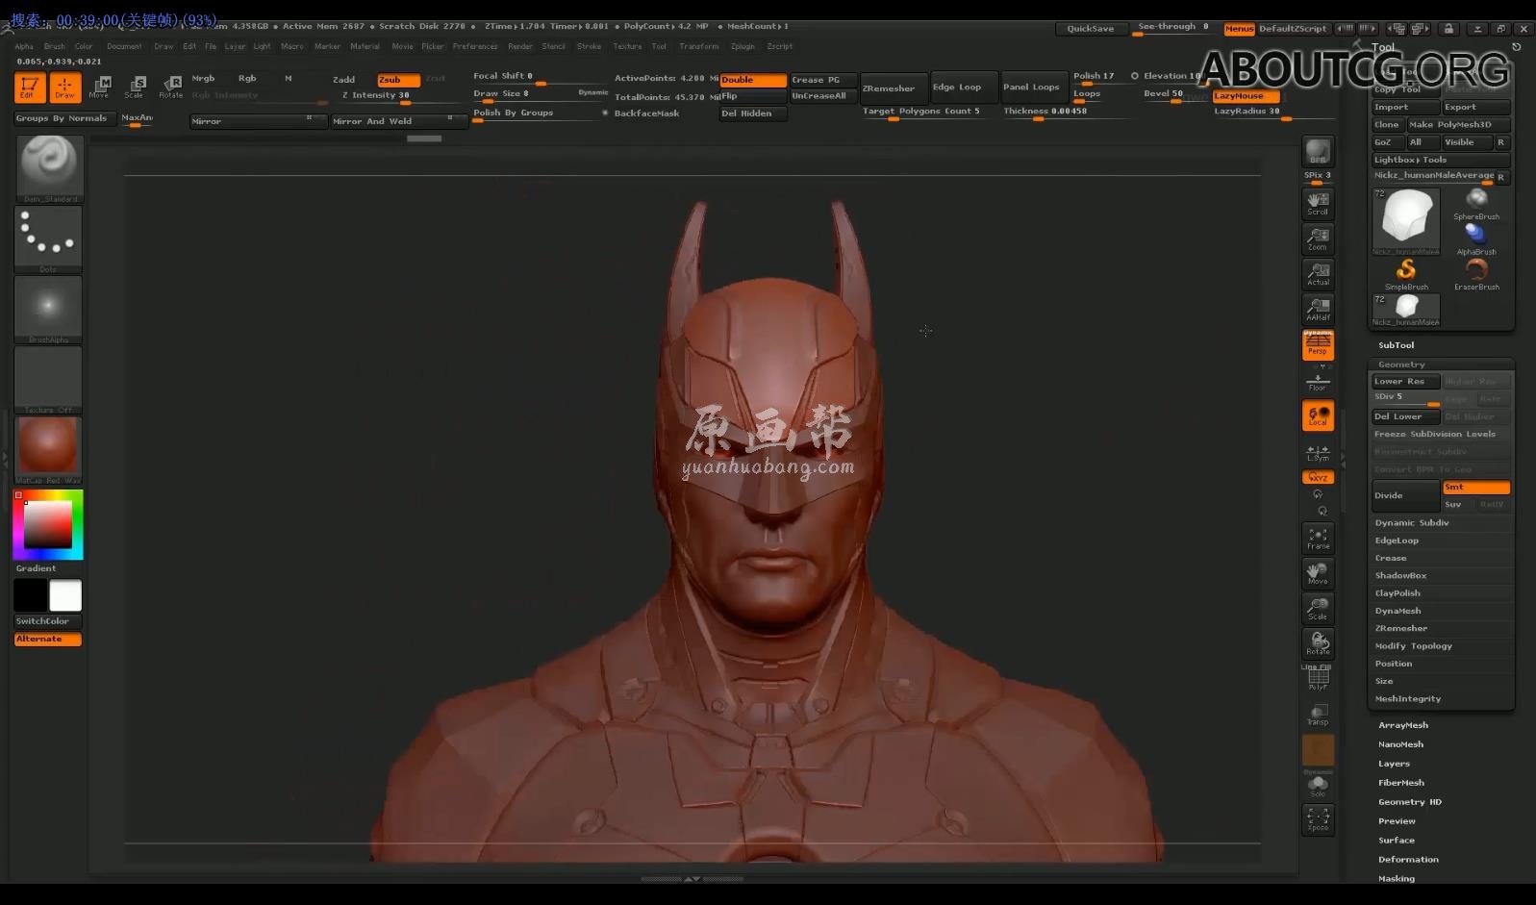Switch to the Move tool icon

pyautogui.click(x=99, y=87)
